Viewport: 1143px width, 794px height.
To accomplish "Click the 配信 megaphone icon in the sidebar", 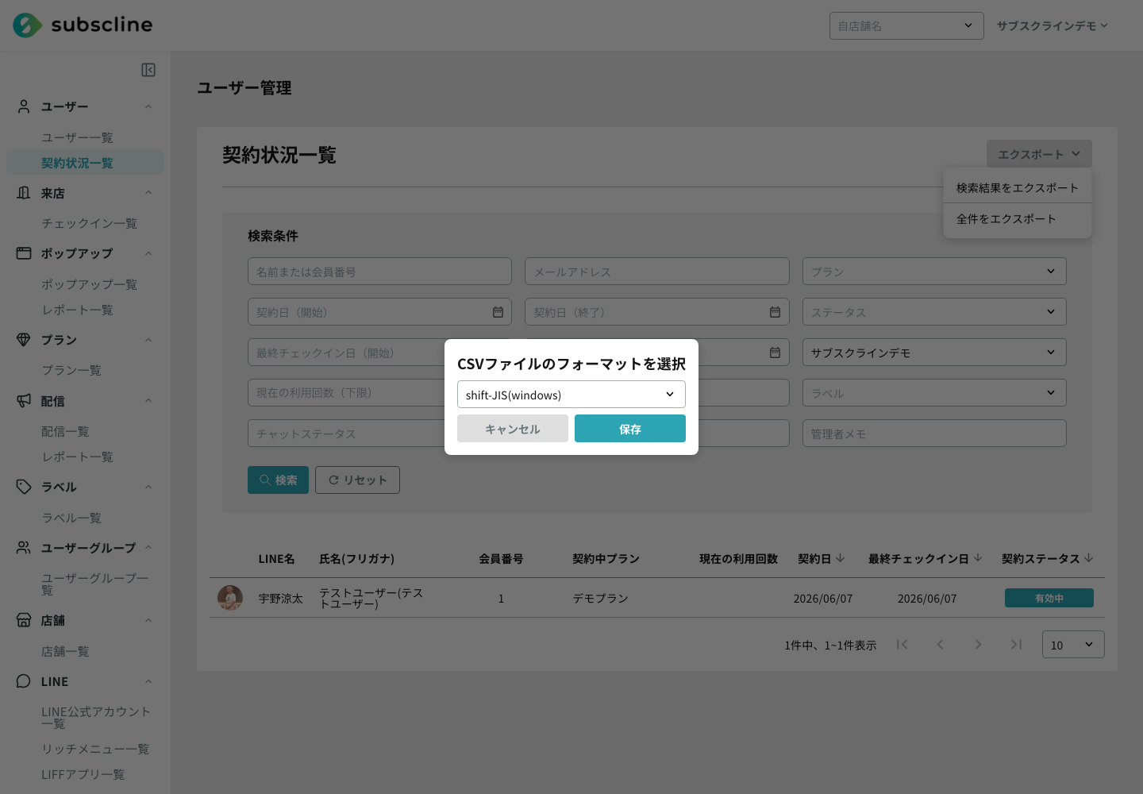I will 24,401.
